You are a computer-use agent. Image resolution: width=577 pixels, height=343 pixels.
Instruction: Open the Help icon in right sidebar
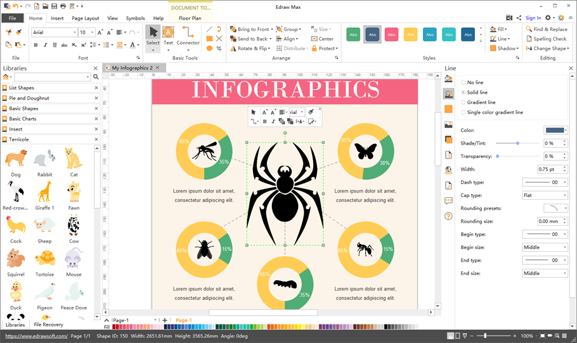[x=448, y=216]
